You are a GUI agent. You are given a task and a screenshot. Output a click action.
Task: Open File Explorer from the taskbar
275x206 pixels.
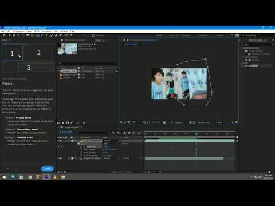tap(63, 177)
